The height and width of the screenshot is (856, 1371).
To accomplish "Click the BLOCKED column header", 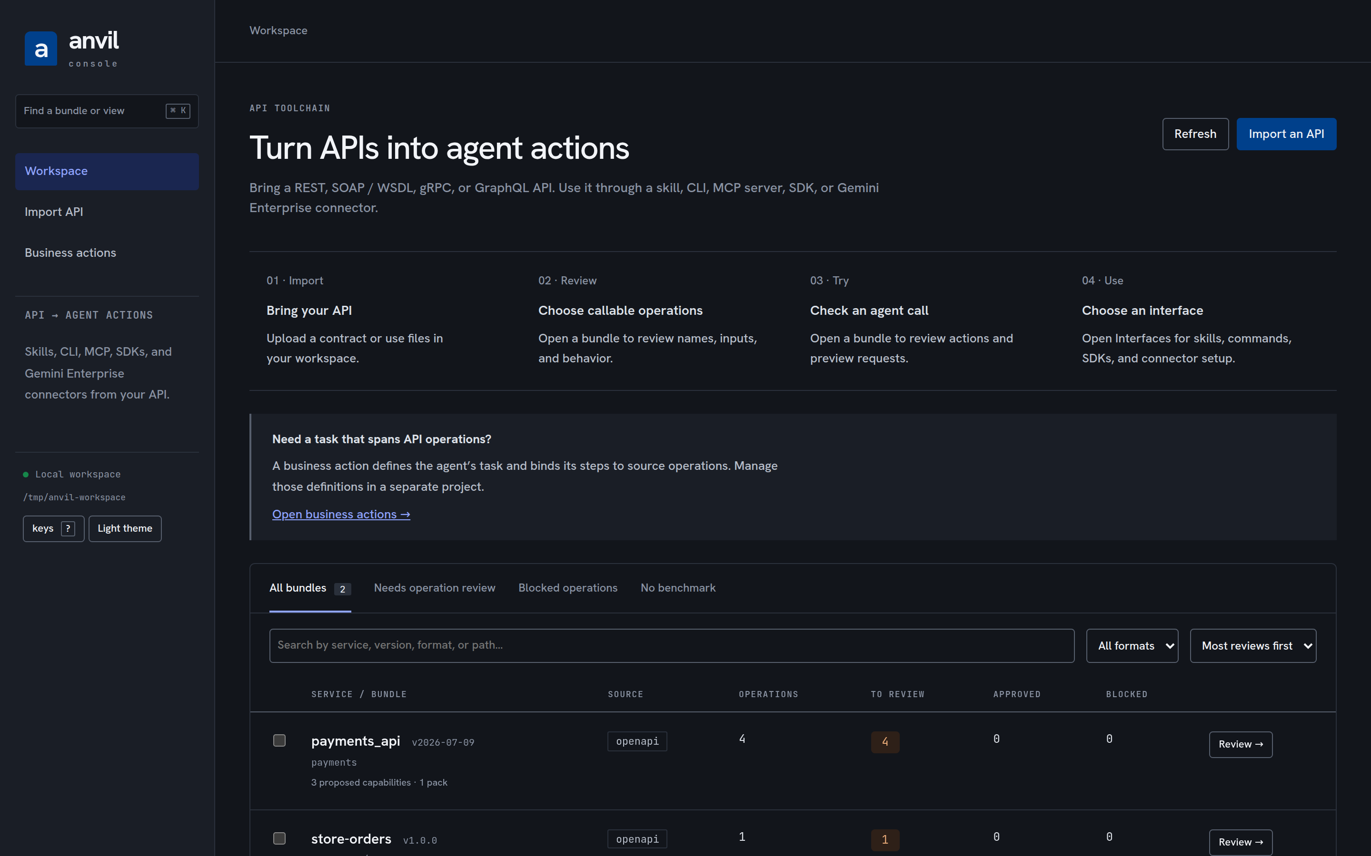I will (1126, 694).
